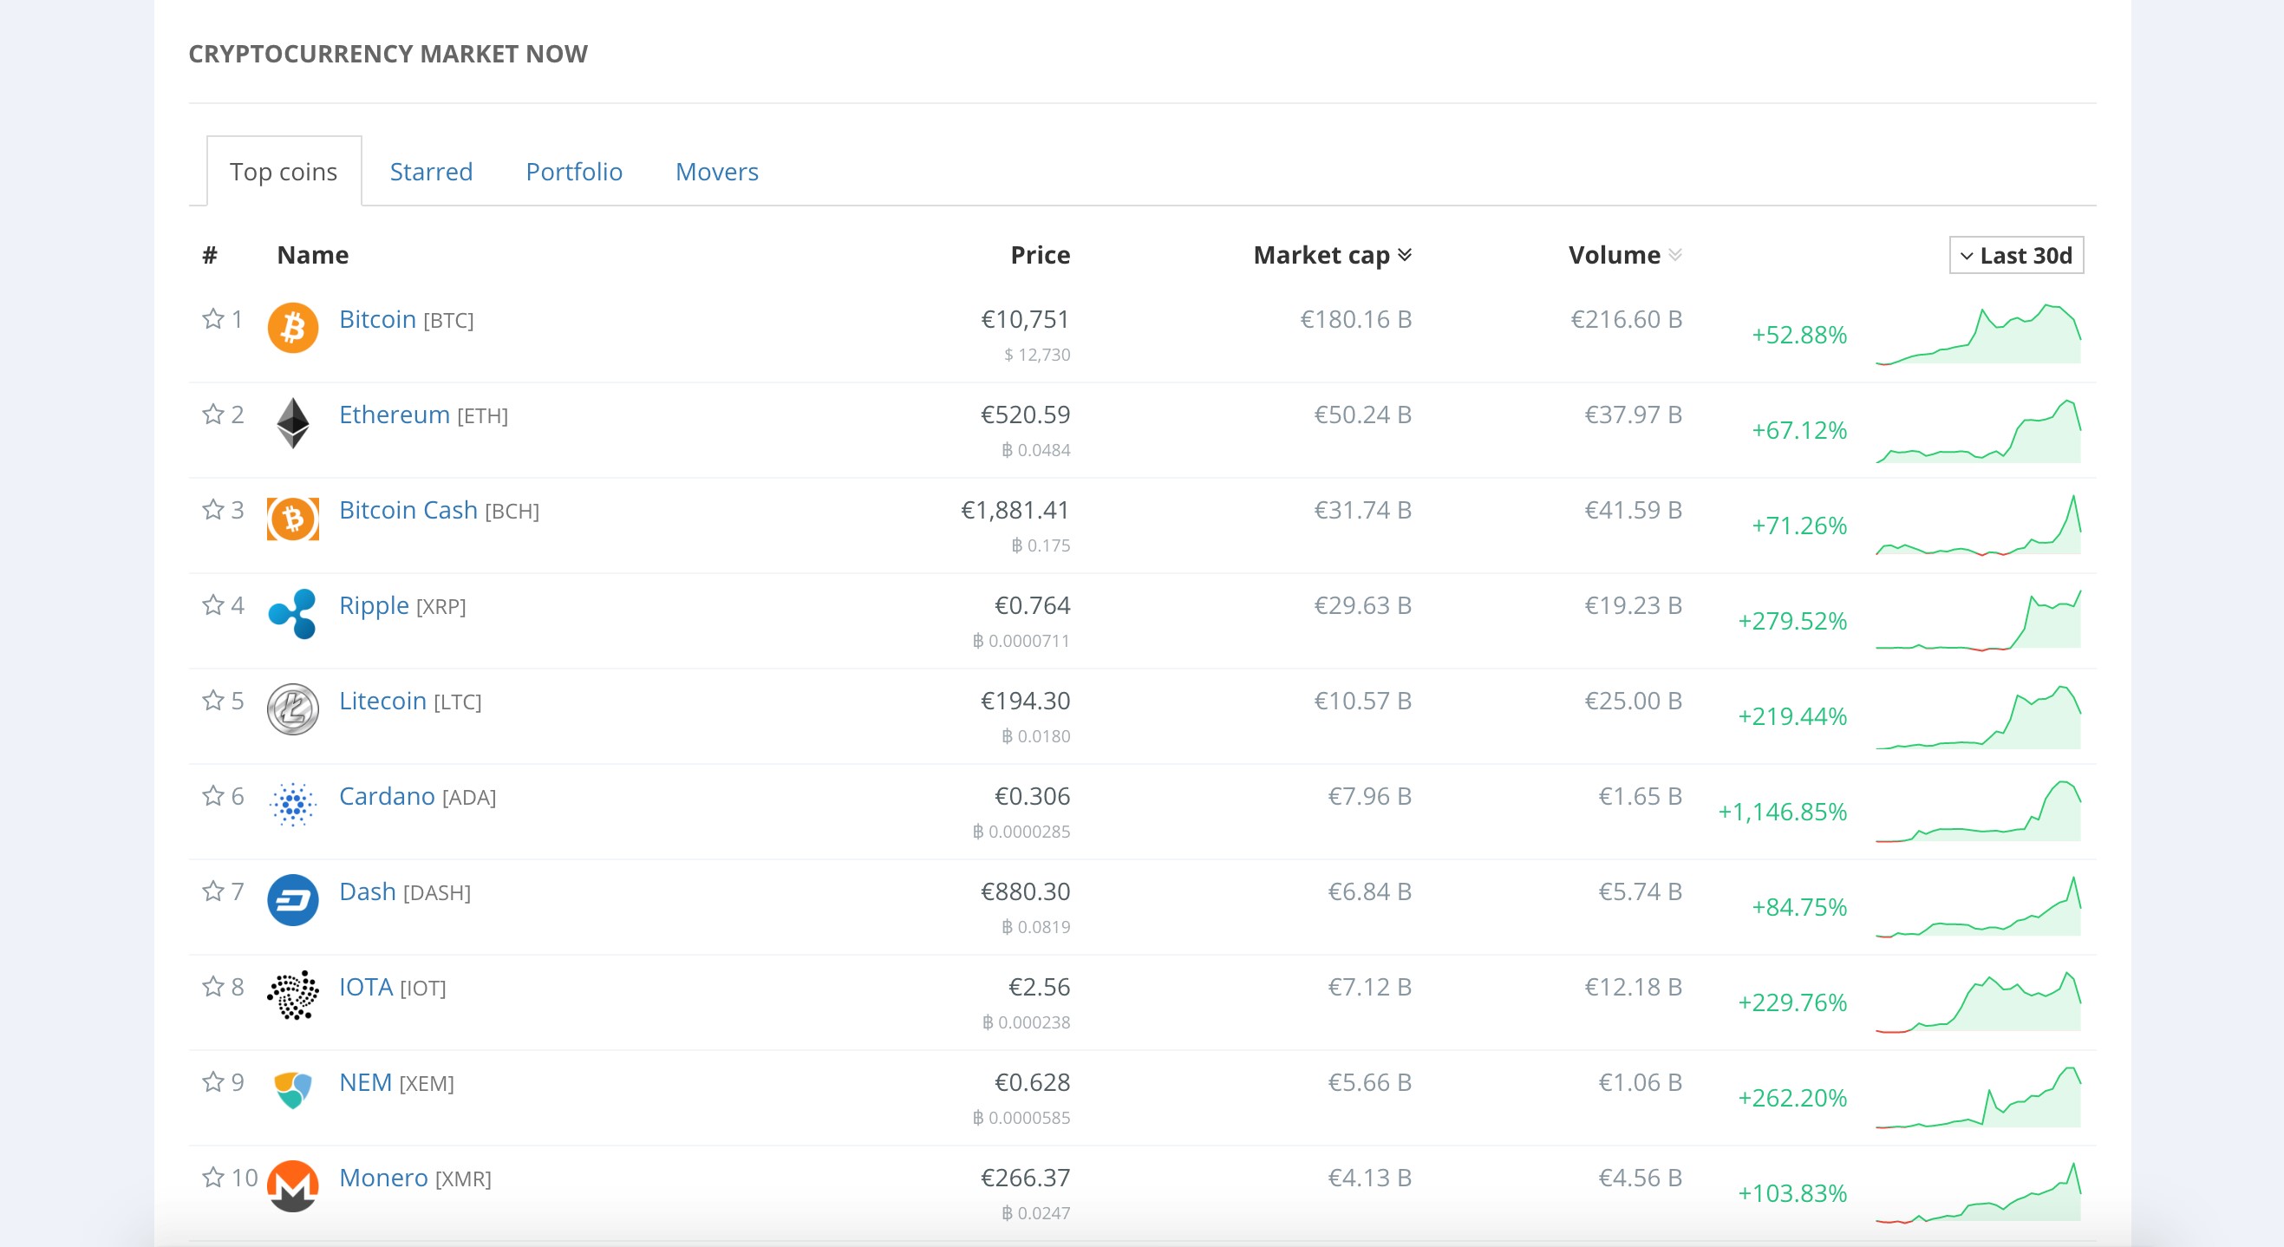
Task: Click Monero price €266.37
Action: 1025,1178
